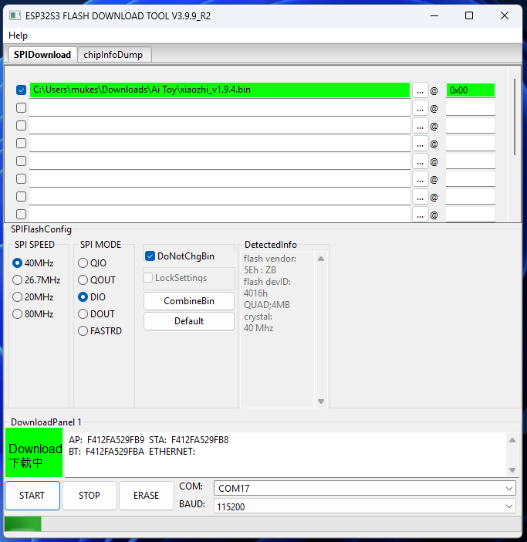The height and width of the screenshot is (542, 527).
Task: Enable the second file row checkbox
Action: pyautogui.click(x=21, y=108)
